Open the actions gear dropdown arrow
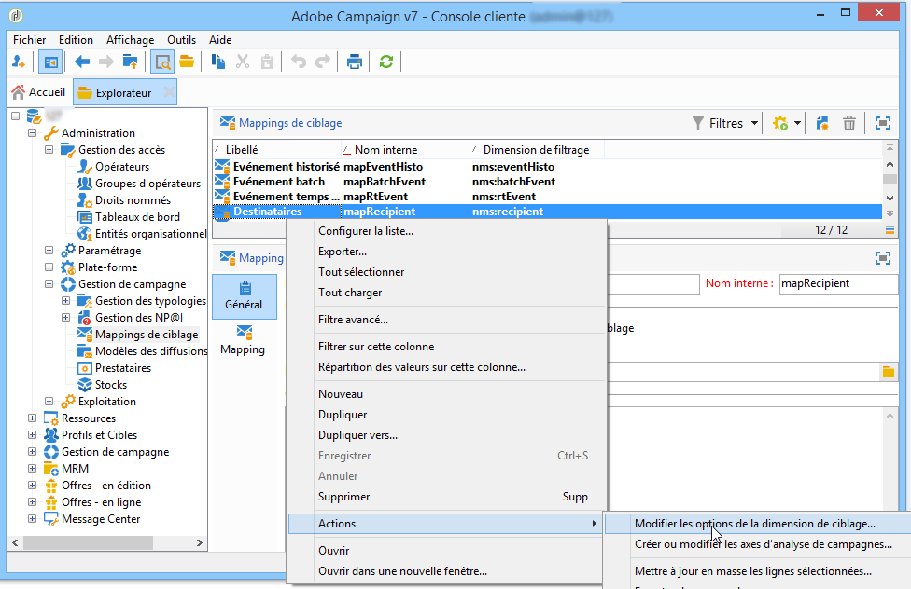911x589 pixels. 797,123
